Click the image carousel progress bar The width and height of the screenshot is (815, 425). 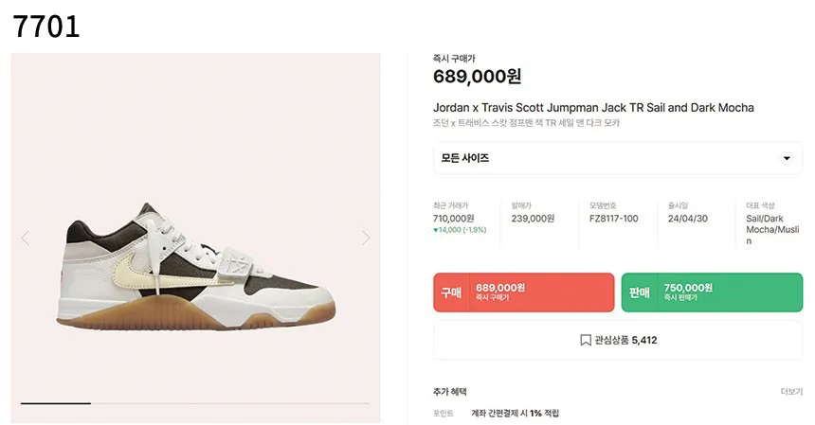[x=195, y=403]
